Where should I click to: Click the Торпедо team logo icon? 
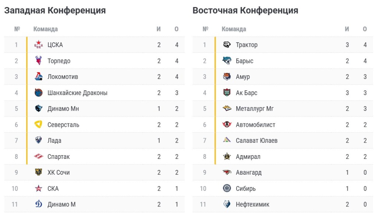coord(38,61)
